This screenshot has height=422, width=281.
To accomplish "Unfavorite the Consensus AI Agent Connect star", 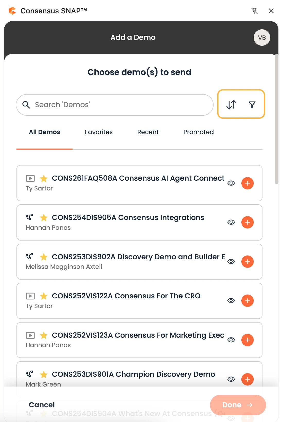I will [x=44, y=178].
